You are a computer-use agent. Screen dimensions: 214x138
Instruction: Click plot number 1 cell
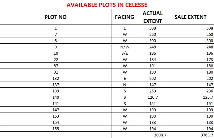56,28
